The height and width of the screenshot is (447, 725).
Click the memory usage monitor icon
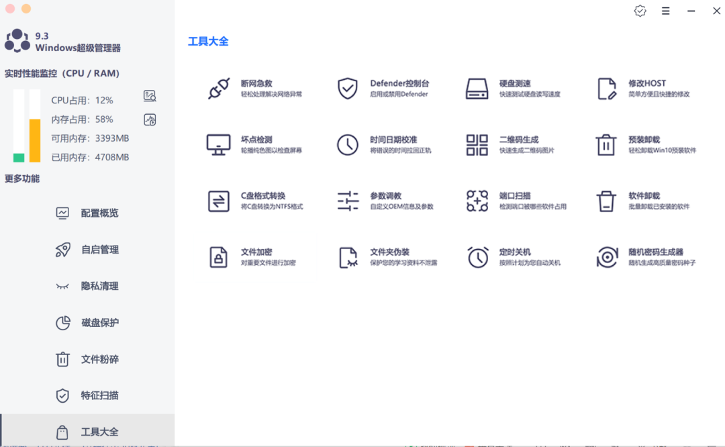[150, 119]
